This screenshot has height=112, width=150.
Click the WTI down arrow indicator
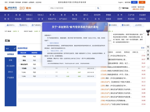(x=18, y=31)
